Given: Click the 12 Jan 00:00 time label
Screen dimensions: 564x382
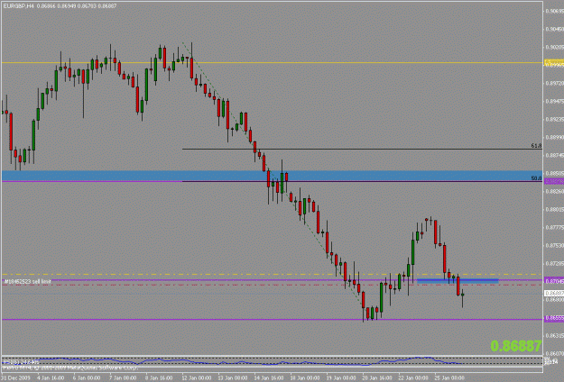Looking at the screenshot, I should 197,378.
